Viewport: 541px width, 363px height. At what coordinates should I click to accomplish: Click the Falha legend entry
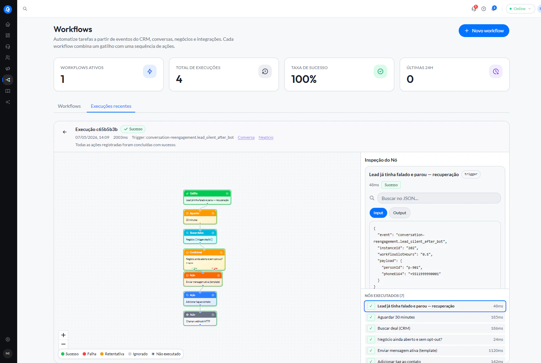coord(89,354)
